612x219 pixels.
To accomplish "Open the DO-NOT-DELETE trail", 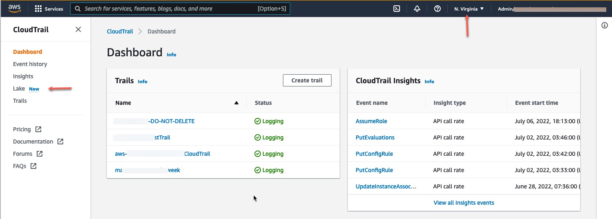I will point(155,121).
